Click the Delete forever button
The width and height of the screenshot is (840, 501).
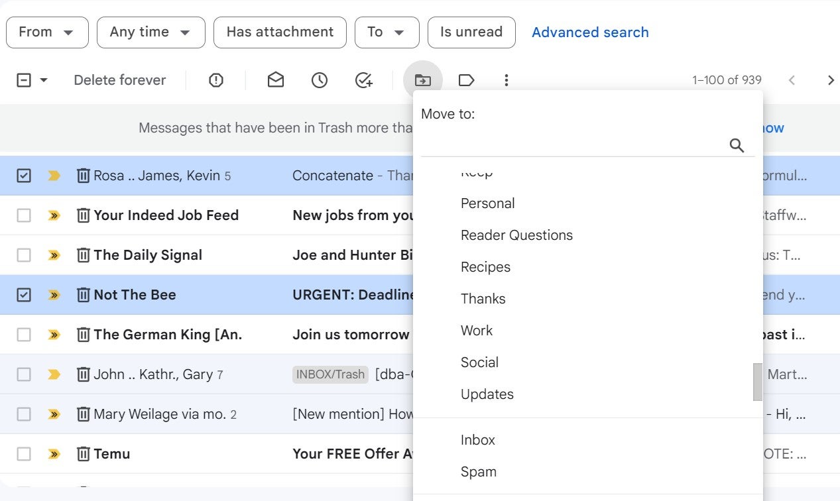click(120, 80)
